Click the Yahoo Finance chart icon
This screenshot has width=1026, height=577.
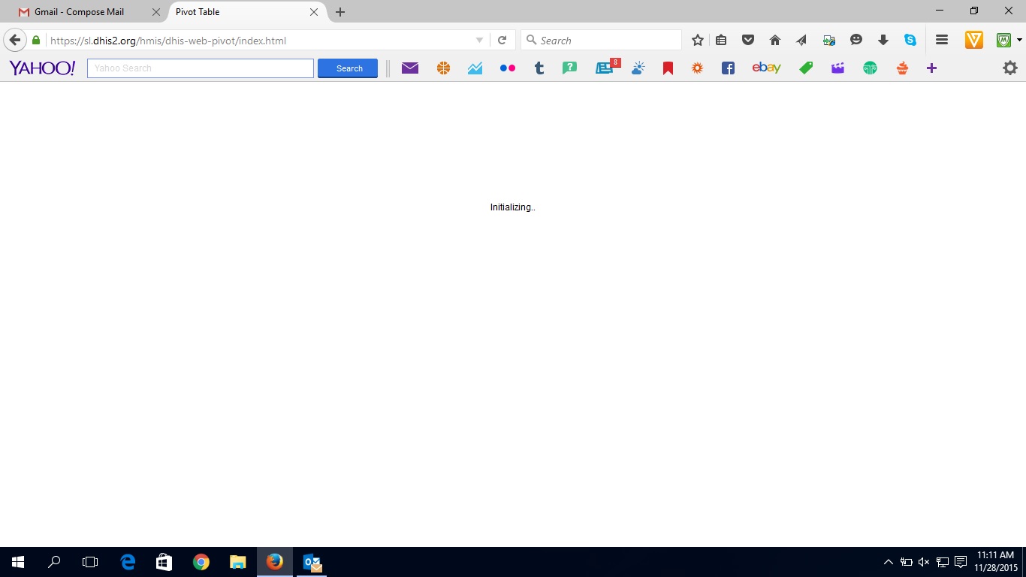(475, 68)
